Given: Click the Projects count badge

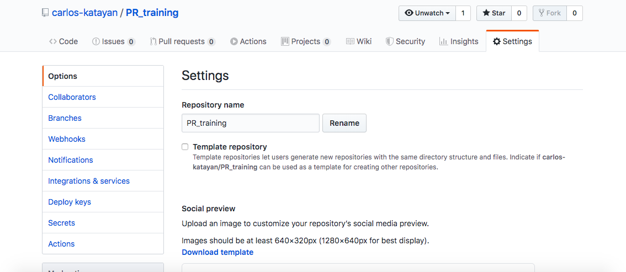Looking at the screenshot, I should click(x=327, y=41).
